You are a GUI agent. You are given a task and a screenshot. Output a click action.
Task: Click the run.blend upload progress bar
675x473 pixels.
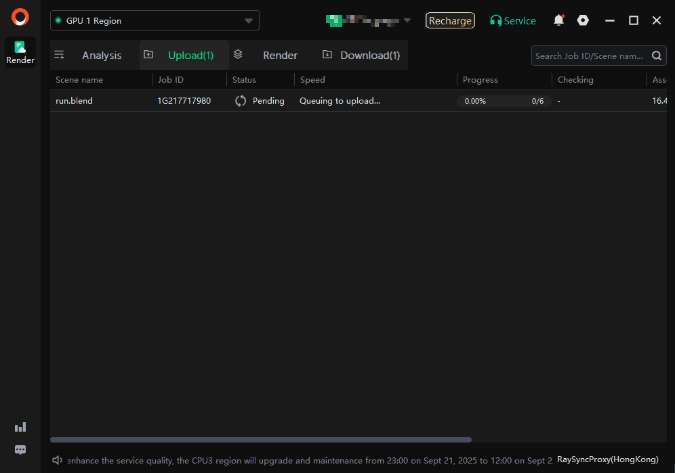pos(503,101)
